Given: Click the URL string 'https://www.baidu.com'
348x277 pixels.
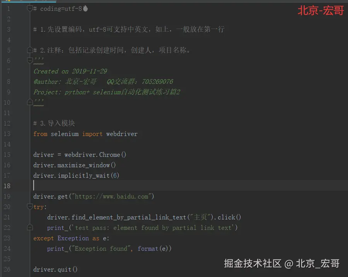Looking at the screenshot, I should 111,197.
